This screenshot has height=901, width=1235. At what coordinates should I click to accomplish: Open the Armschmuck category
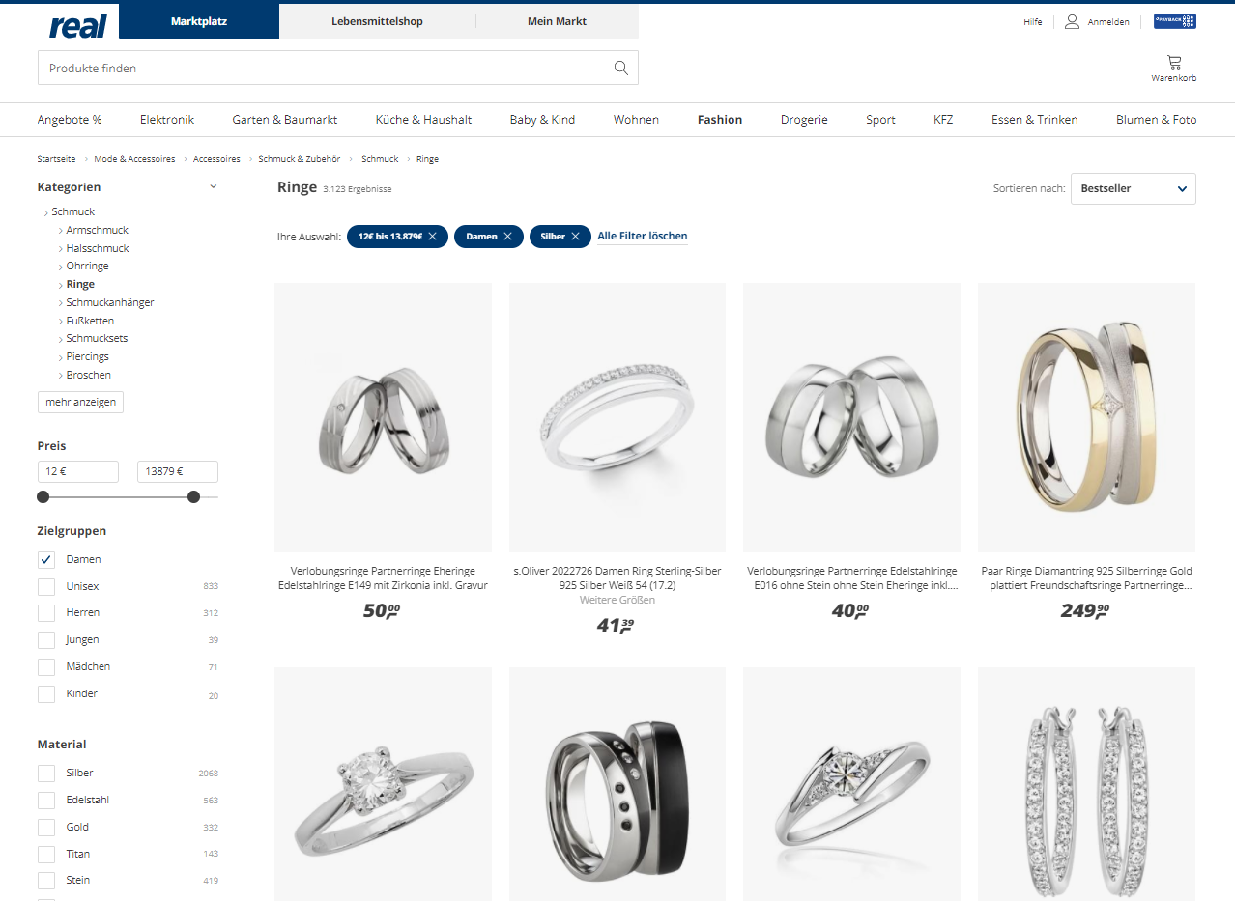point(97,230)
